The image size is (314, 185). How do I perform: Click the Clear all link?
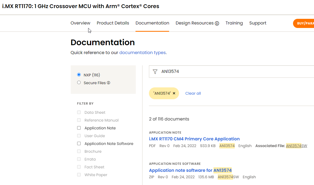[193, 93]
